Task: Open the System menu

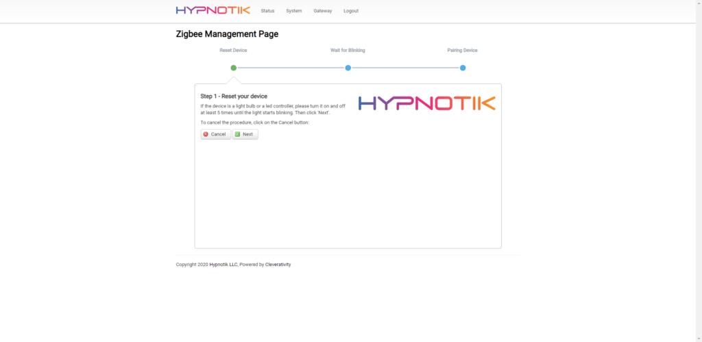Action: point(294,11)
